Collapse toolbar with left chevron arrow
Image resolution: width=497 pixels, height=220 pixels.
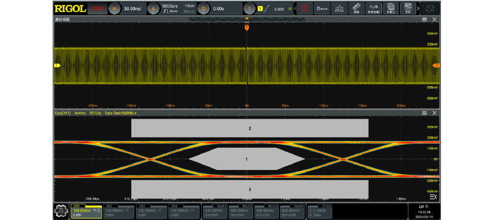[295, 8]
